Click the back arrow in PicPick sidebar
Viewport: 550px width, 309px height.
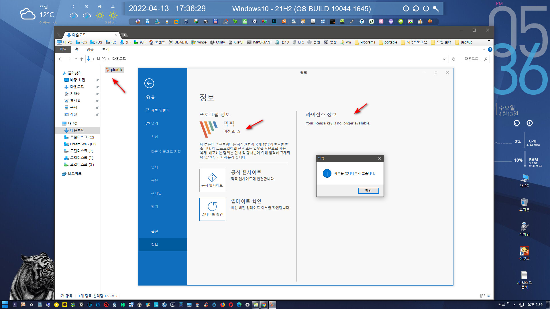pos(149,83)
